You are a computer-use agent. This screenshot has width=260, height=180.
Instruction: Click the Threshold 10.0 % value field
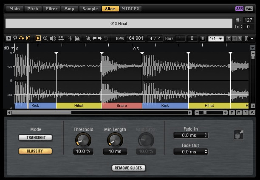[83, 151]
